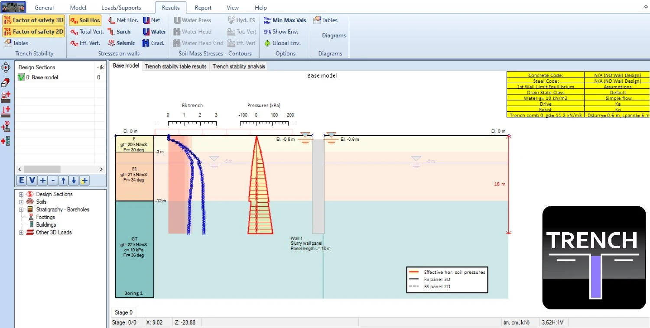The width and height of the screenshot is (650, 328).
Task: Switch to Trench stability table results tab
Action: click(175, 66)
